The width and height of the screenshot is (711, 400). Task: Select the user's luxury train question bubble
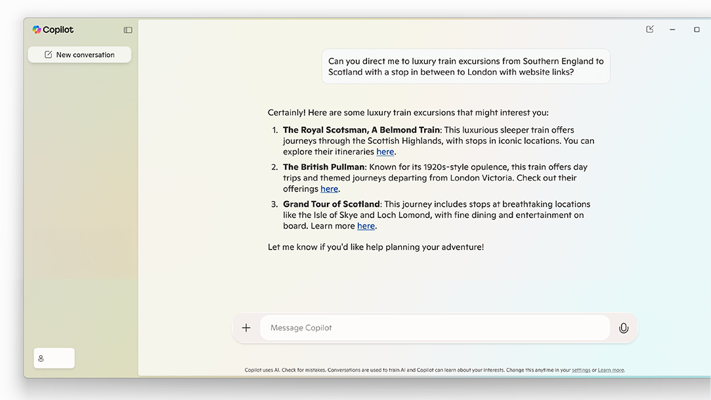tap(465, 66)
